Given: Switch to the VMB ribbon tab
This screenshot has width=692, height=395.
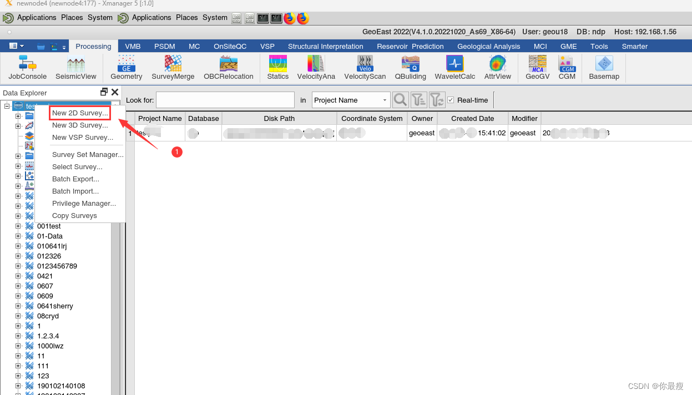Looking at the screenshot, I should click(133, 46).
